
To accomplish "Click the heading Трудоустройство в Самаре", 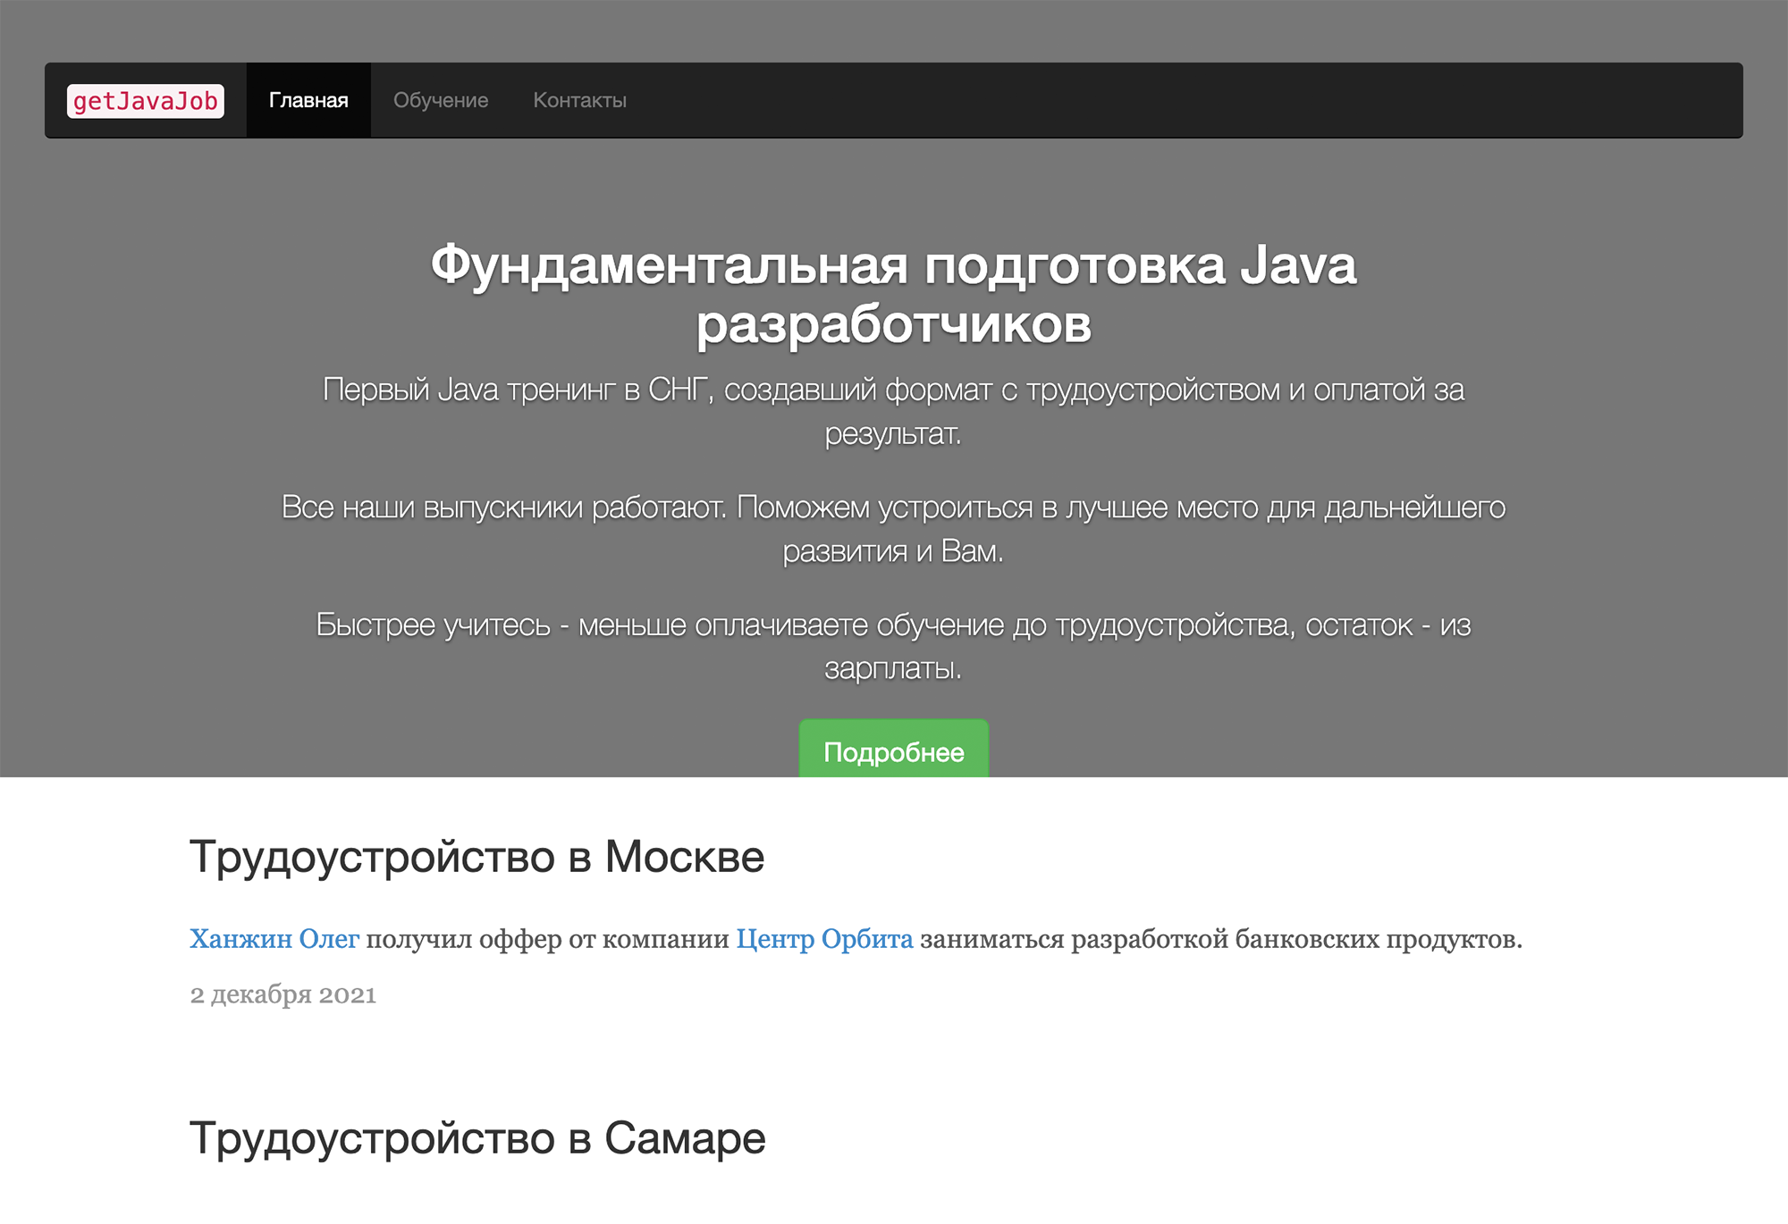I will (x=477, y=1138).
